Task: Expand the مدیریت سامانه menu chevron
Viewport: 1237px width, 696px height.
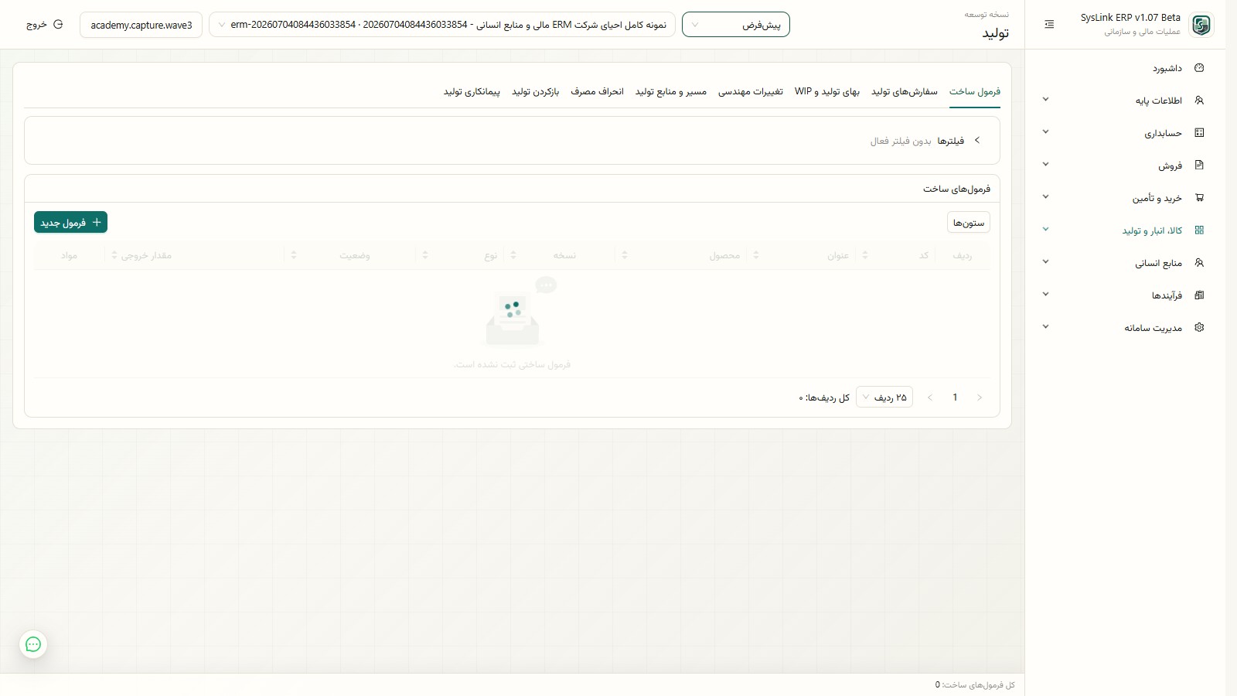Action: (1045, 327)
